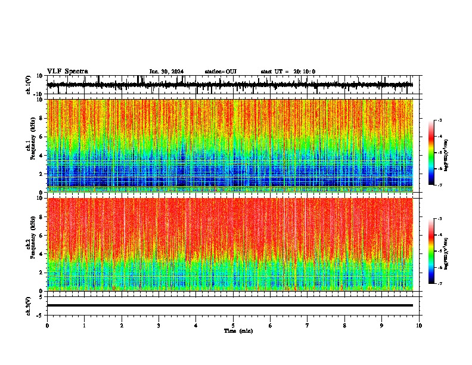Select the "Time (min)" axis label
This screenshot has height=365, width=472.
pos(238,331)
